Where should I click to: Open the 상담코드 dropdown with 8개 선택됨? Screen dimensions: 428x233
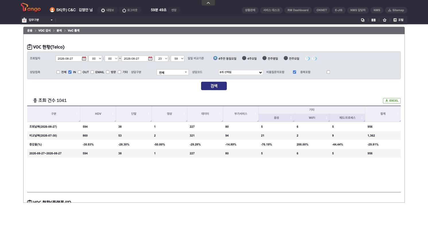click(x=241, y=72)
